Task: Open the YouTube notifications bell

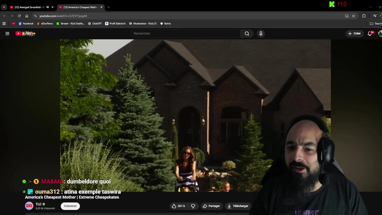Action: [370, 33]
